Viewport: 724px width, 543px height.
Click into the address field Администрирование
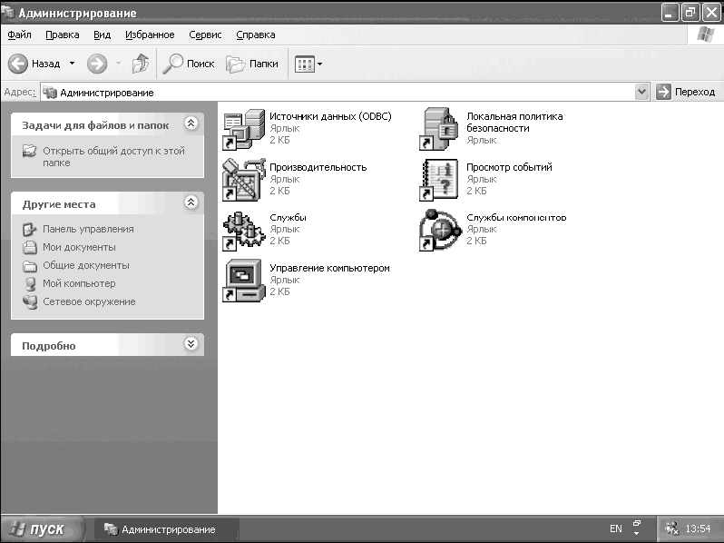click(x=338, y=93)
